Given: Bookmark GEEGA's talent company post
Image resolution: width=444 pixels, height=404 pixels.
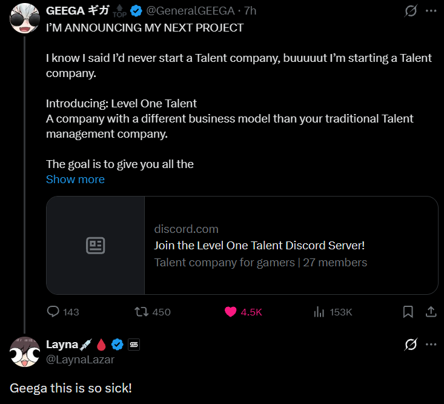Looking at the screenshot, I should [408, 312].
